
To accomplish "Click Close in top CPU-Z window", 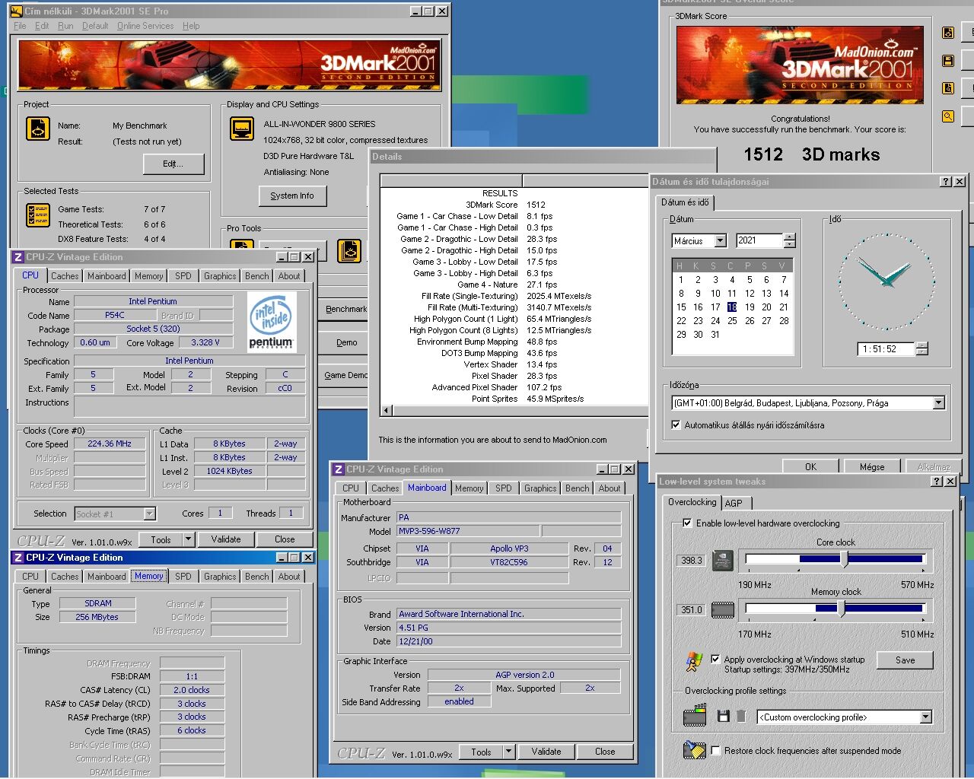I will (x=285, y=539).
